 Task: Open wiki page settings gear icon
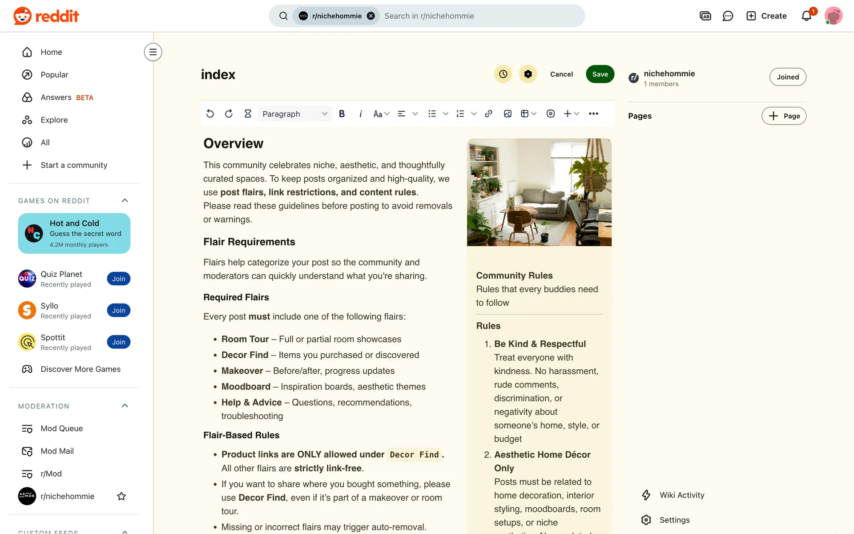click(528, 74)
